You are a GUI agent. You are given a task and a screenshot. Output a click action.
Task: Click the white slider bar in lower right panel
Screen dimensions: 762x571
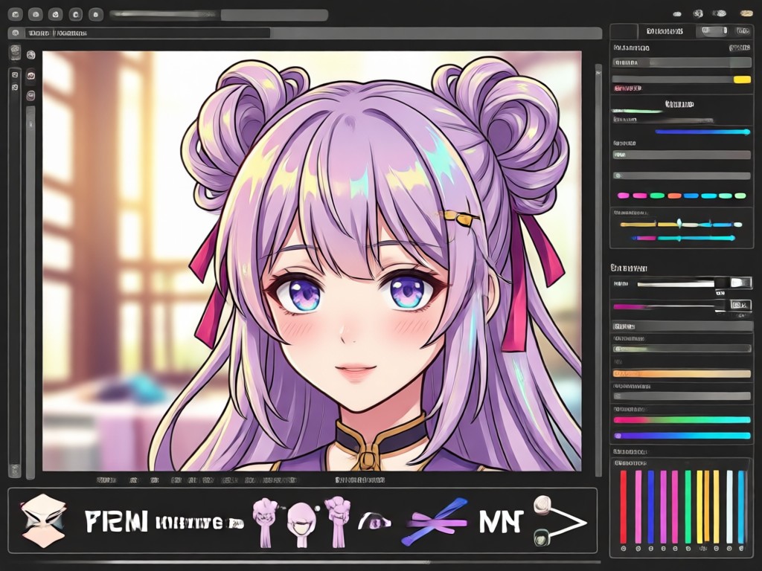point(676,284)
